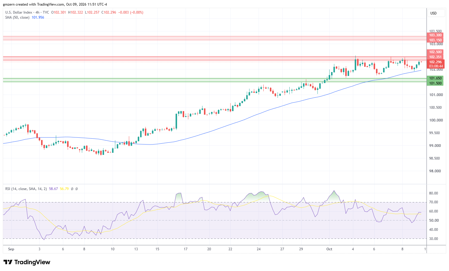The height and width of the screenshot is (271, 449).
Task: Click the 102.500 red price label
Action: pyautogui.click(x=435, y=52)
